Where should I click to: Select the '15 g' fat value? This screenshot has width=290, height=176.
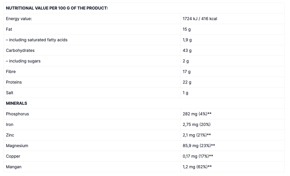tap(186, 29)
